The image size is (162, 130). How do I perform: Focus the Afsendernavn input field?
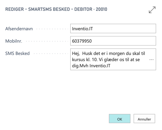tap(113, 29)
